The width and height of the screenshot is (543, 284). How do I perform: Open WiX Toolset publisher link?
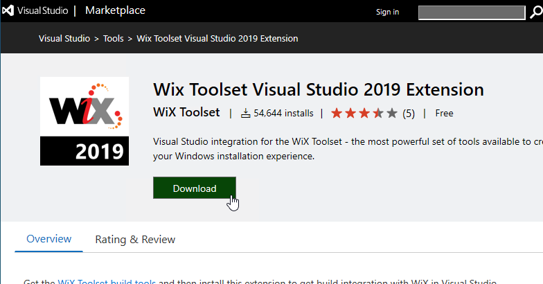(x=186, y=112)
